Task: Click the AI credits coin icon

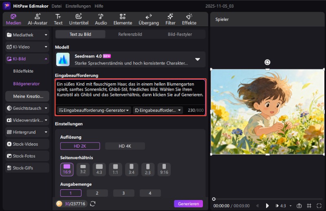Action: pos(59,204)
